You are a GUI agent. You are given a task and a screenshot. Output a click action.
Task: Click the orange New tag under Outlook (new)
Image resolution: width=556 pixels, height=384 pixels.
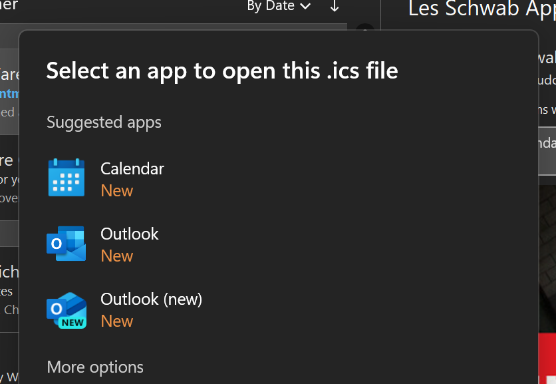click(117, 321)
